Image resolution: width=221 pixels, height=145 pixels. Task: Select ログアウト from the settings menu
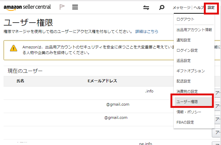[185, 19]
